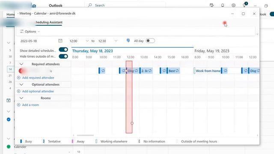Collapse the Rooms section
The image size is (274, 154).
[21, 98]
